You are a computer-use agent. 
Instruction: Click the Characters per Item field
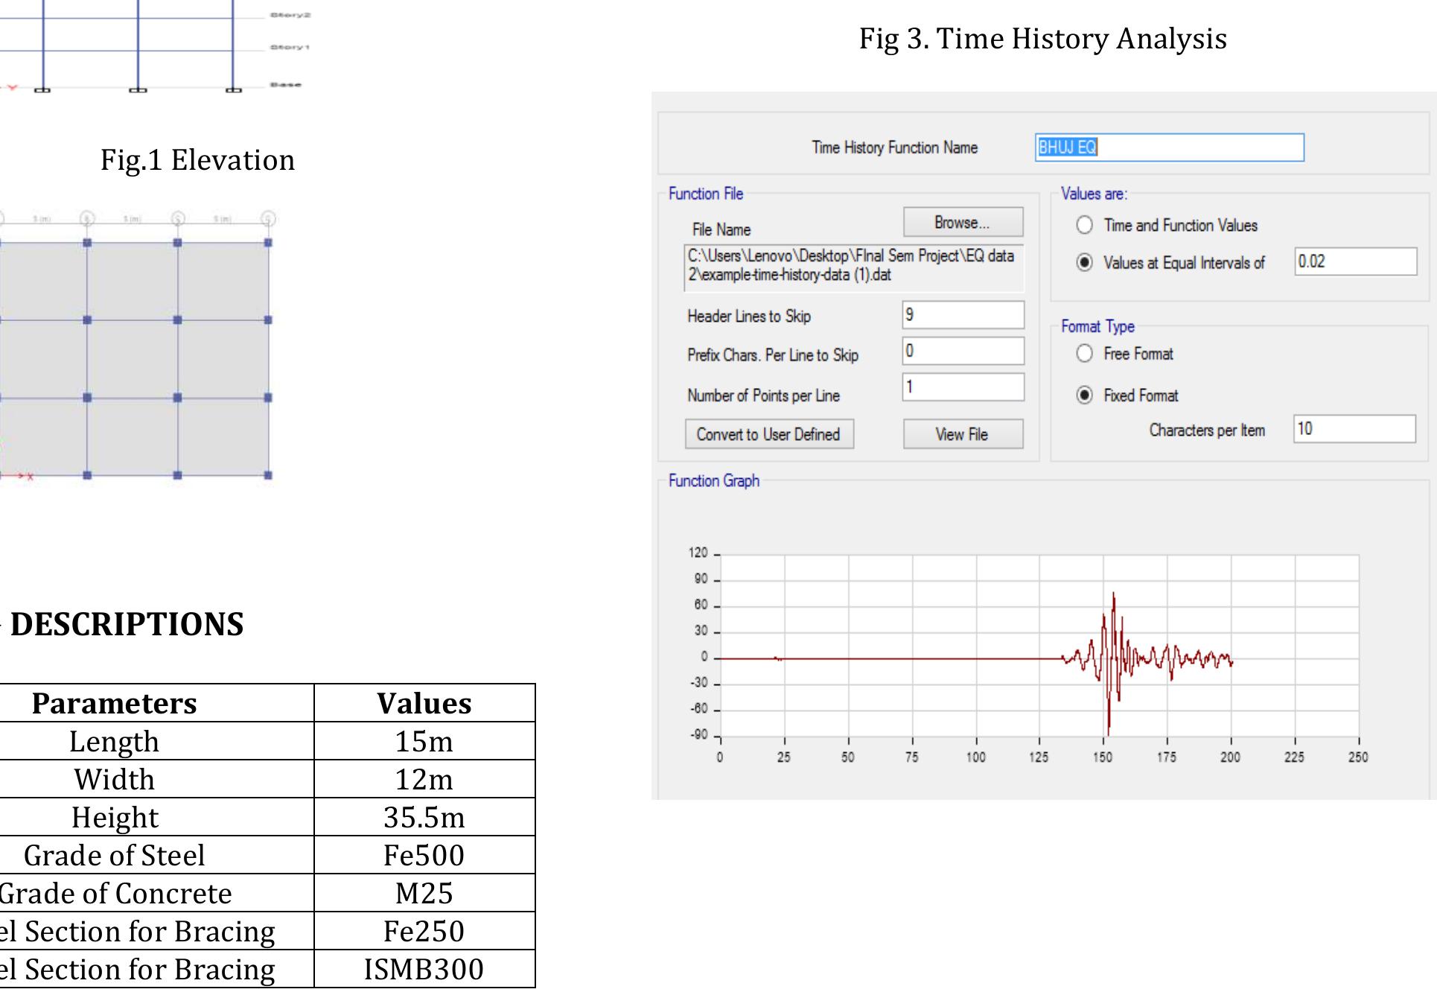[1354, 429]
